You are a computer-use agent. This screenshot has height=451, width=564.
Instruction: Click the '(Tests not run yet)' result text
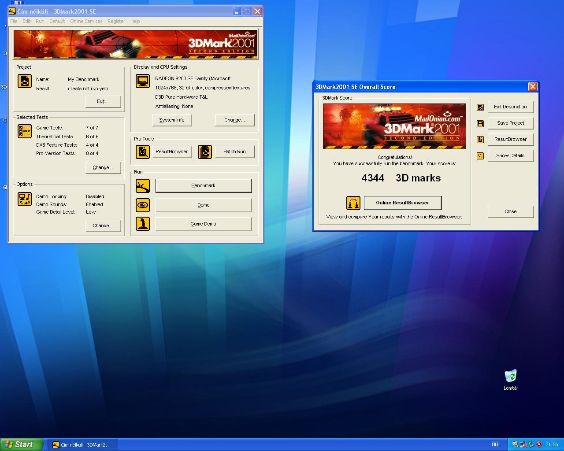[88, 89]
